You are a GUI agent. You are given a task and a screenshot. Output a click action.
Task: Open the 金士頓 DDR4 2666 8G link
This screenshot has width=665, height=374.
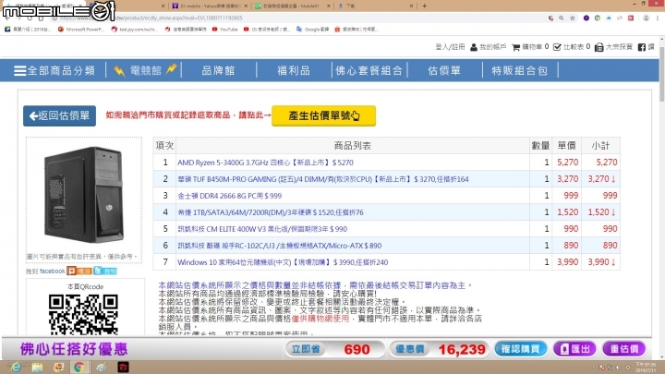(229, 196)
